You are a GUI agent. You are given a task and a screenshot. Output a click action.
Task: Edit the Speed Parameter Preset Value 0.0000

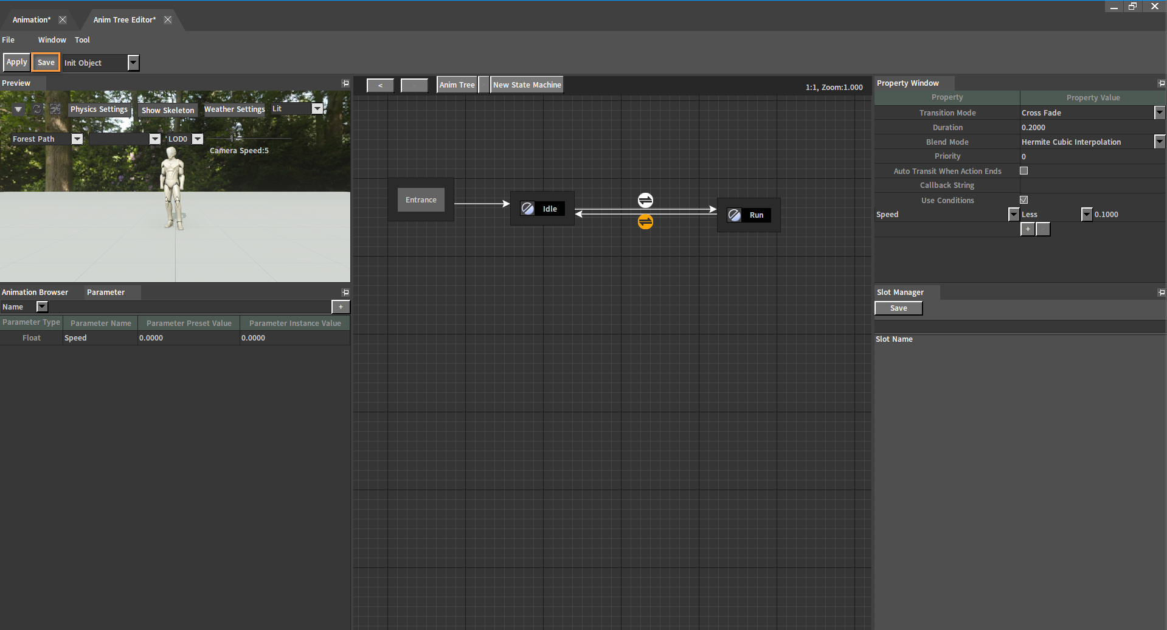coord(189,338)
